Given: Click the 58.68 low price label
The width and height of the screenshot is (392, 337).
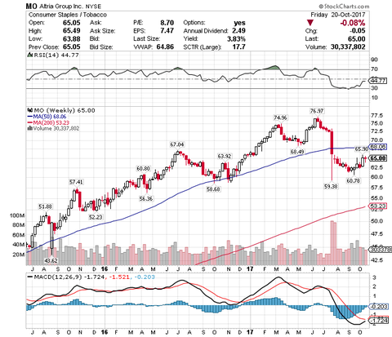Looking at the screenshot, I should click(x=213, y=189).
